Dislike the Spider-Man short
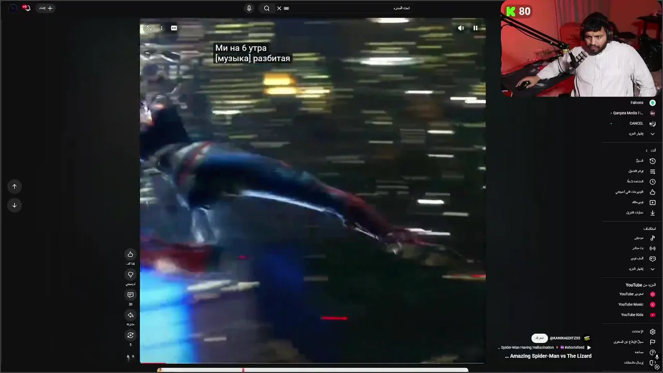The height and width of the screenshot is (373, 663). pos(131,275)
